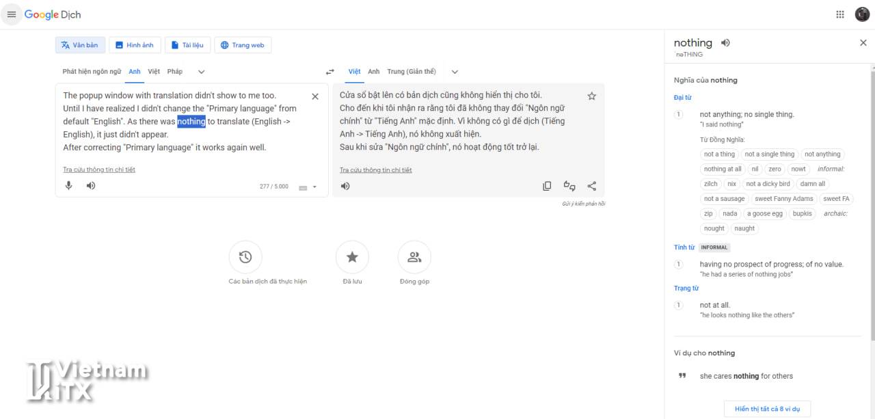Open the main hamburger menu
Image resolution: width=875 pixels, height=419 pixels.
pyautogui.click(x=12, y=14)
